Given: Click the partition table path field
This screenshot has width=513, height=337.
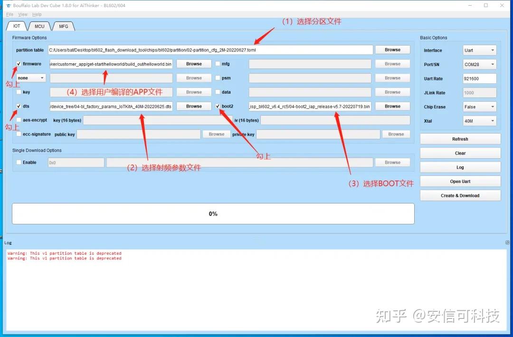Looking at the screenshot, I should click(210, 50).
